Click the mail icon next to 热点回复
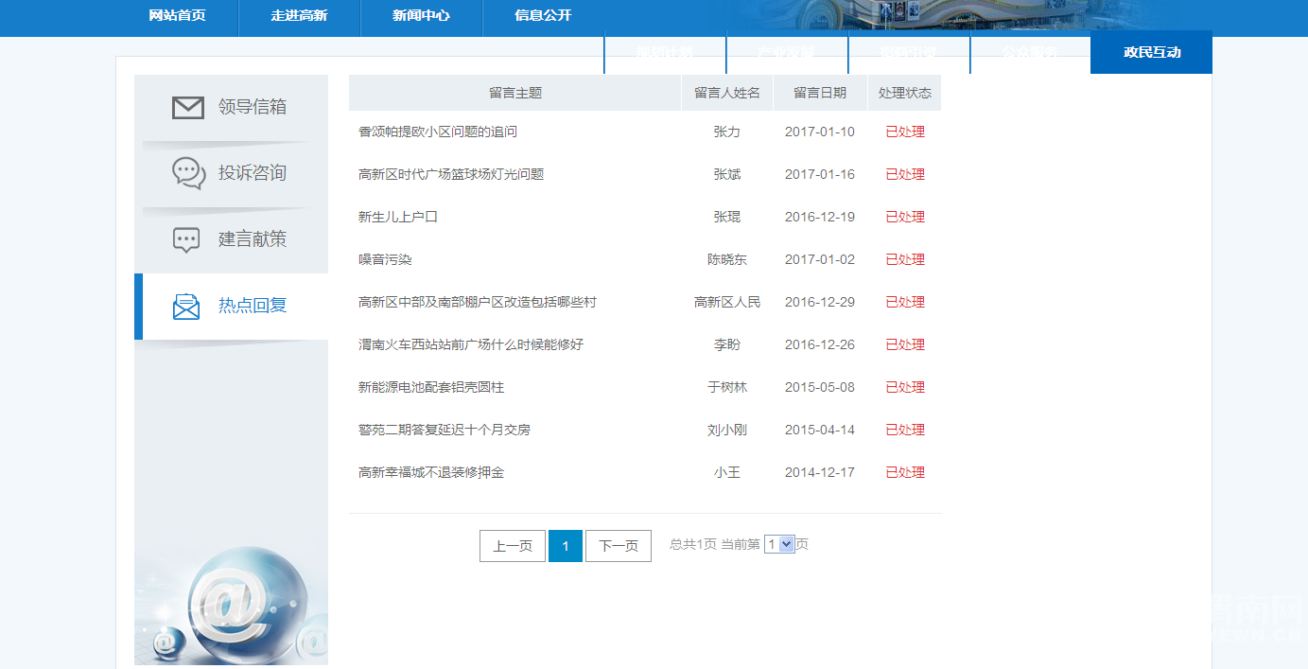 coord(185,307)
